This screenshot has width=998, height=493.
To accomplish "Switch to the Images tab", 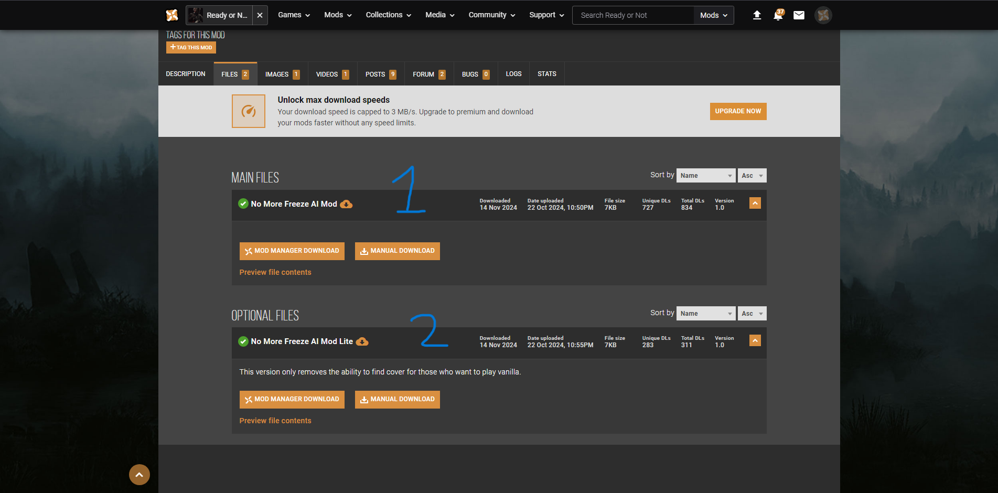I will pyautogui.click(x=283, y=74).
